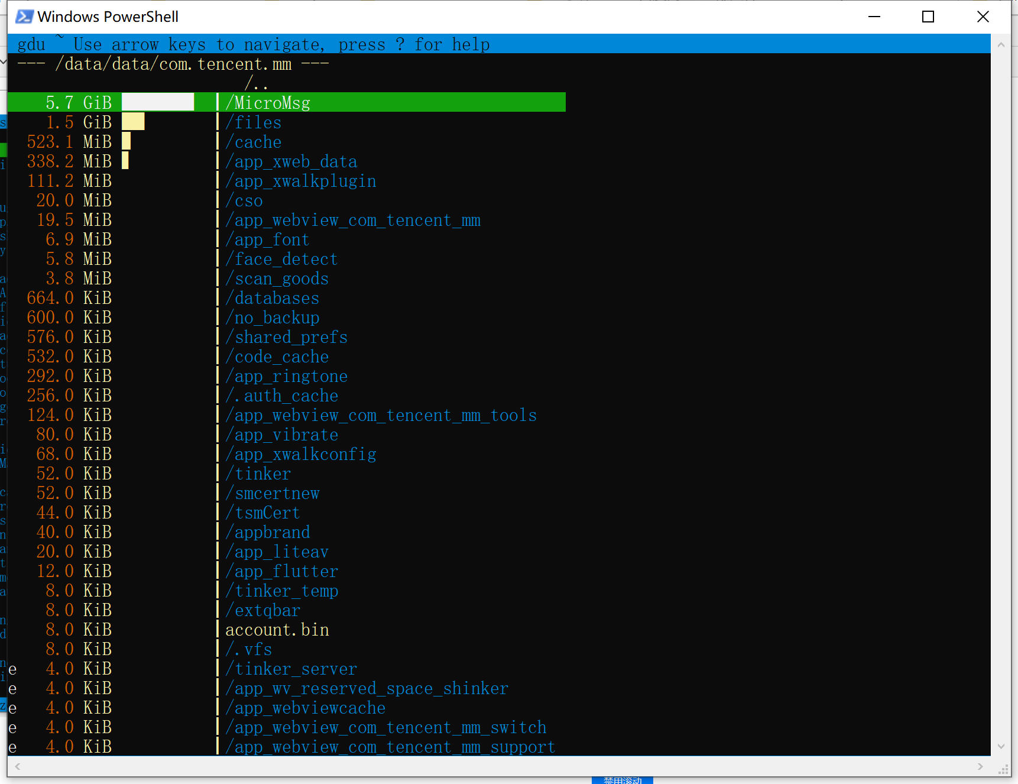The height and width of the screenshot is (784, 1018).
Task: Select the /tinker_temp entry
Action: coord(281,591)
